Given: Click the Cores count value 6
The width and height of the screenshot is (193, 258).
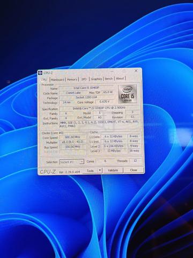Looking at the screenshot, I should pos(105,161).
